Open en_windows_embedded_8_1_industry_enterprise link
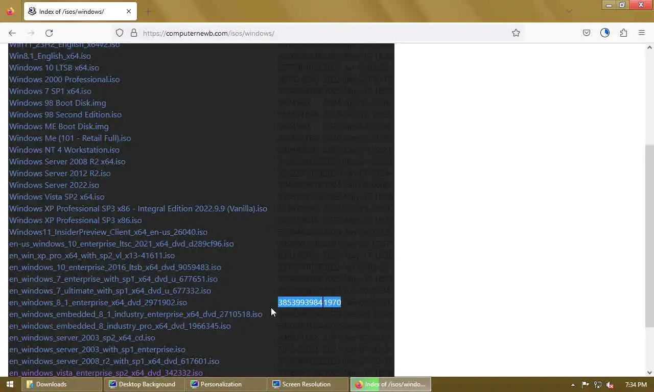654x392 pixels. pos(135,314)
